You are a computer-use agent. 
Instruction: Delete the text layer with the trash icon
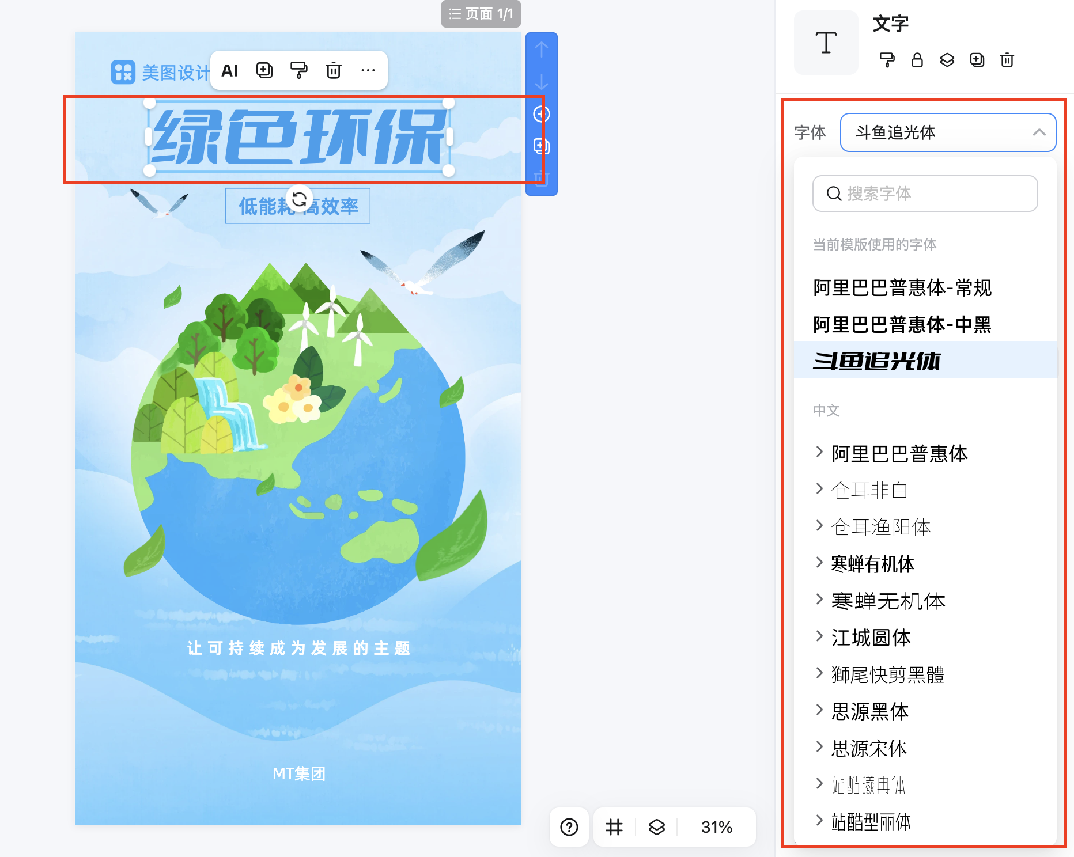[x=1007, y=60]
